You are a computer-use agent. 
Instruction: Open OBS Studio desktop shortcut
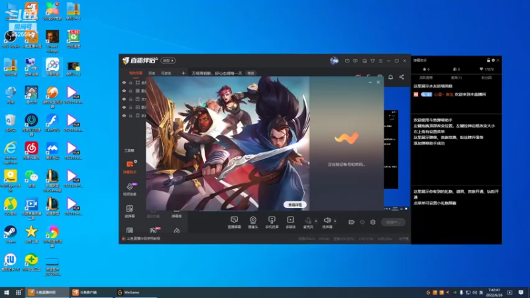coord(11,39)
